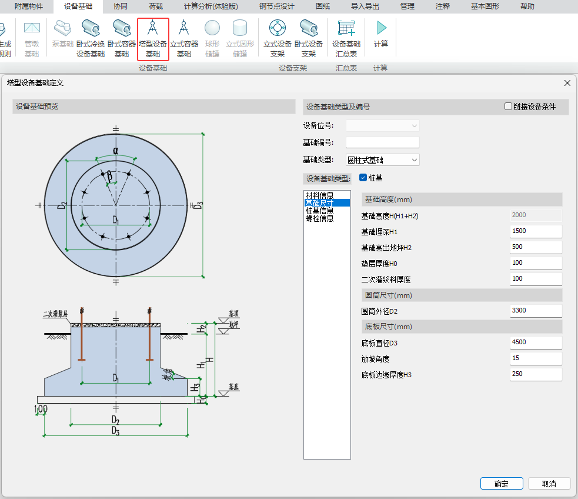The height and width of the screenshot is (499, 578).
Task: Click the 基础编号 input field
Action: click(383, 142)
